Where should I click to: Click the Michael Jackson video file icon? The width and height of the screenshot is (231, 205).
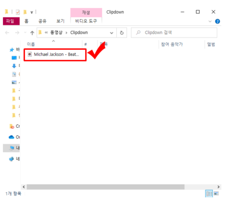30,54
